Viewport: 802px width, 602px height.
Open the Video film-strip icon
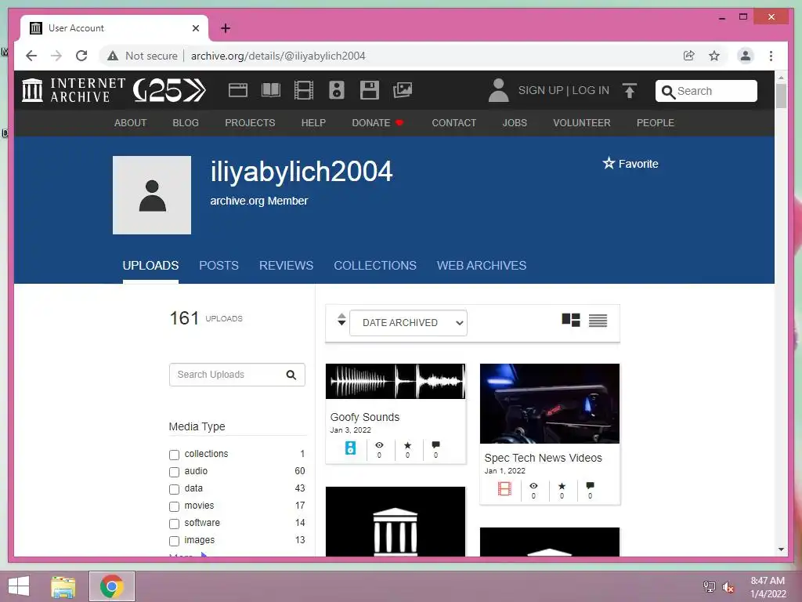[x=304, y=90]
